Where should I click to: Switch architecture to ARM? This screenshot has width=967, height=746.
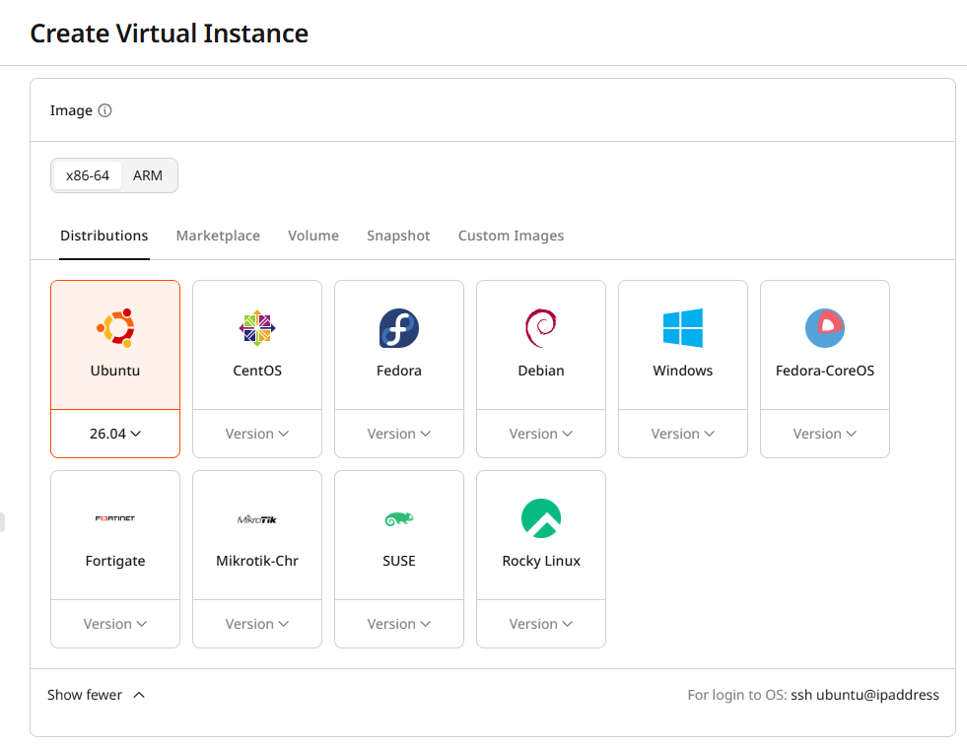148,175
